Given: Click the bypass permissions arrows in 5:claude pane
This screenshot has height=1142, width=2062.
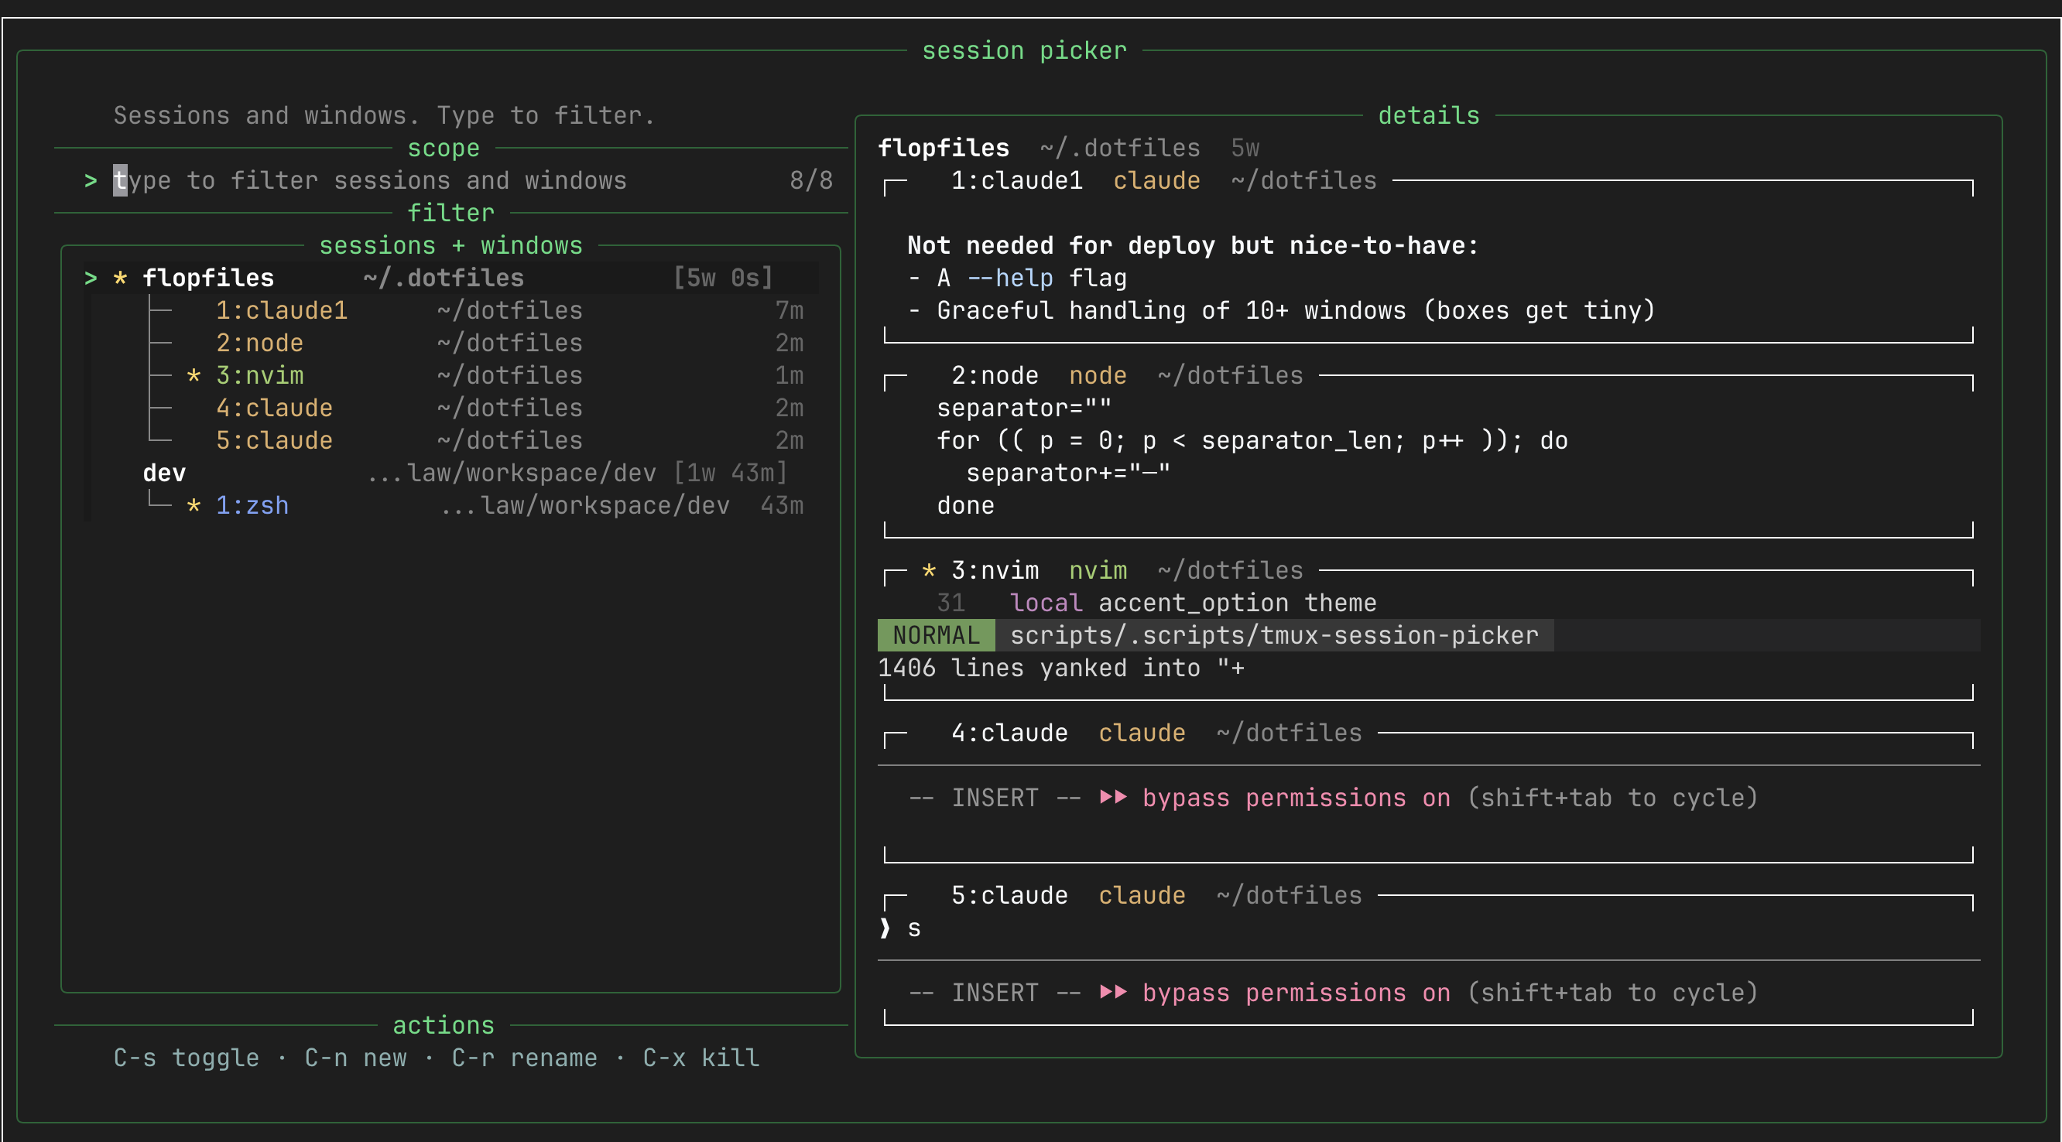Looking at the screenshot, I should (1112, 993).
